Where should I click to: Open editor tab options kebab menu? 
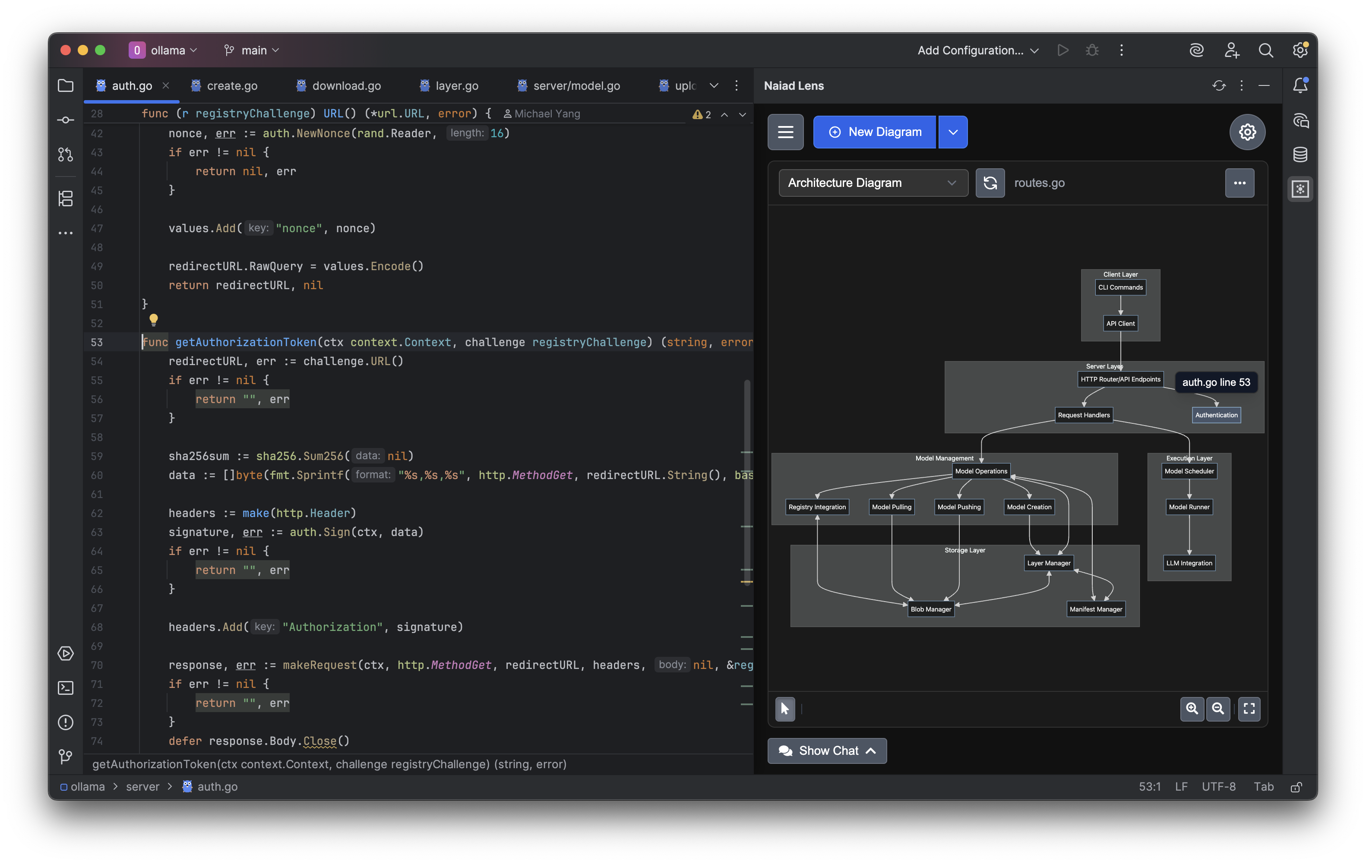click(737, 85)
